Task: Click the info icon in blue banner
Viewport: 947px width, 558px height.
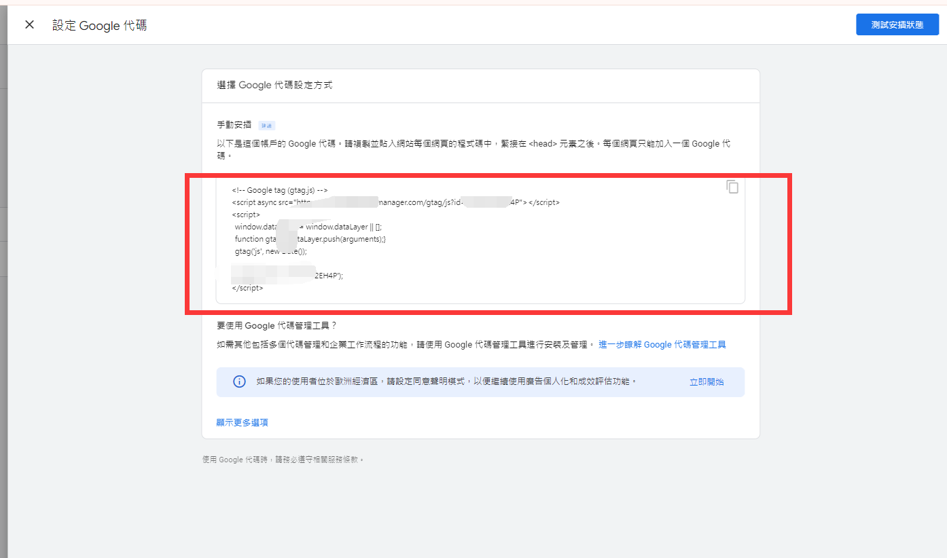Action: pyautogui.click(x=239, y=382)
